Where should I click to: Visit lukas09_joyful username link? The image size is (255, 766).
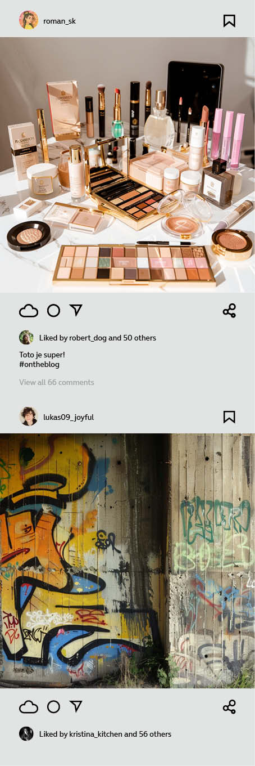tap(69, 417)
